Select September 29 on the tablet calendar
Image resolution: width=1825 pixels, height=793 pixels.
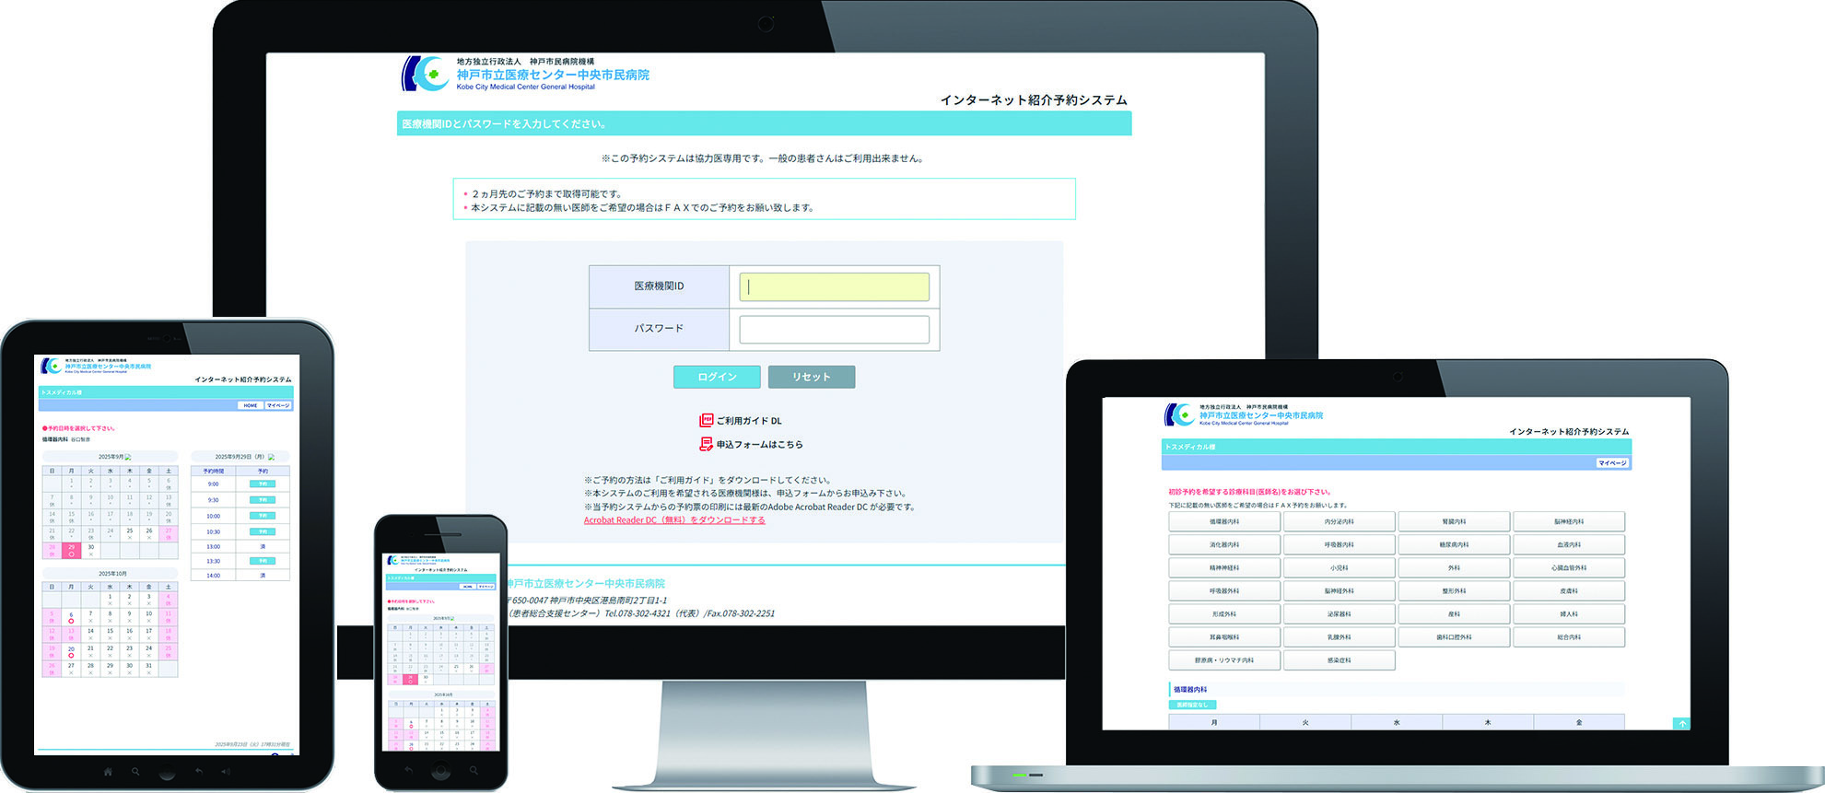click(x=71, y=551)
